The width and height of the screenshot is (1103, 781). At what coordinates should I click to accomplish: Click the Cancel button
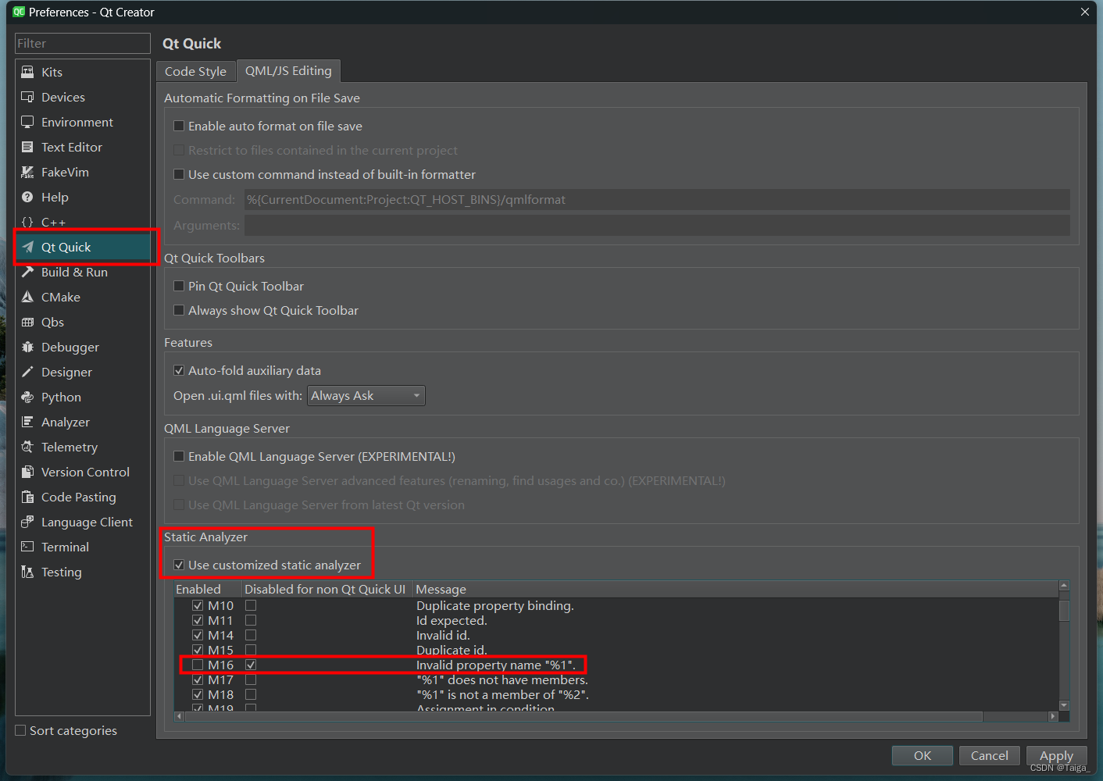[990, 755]
